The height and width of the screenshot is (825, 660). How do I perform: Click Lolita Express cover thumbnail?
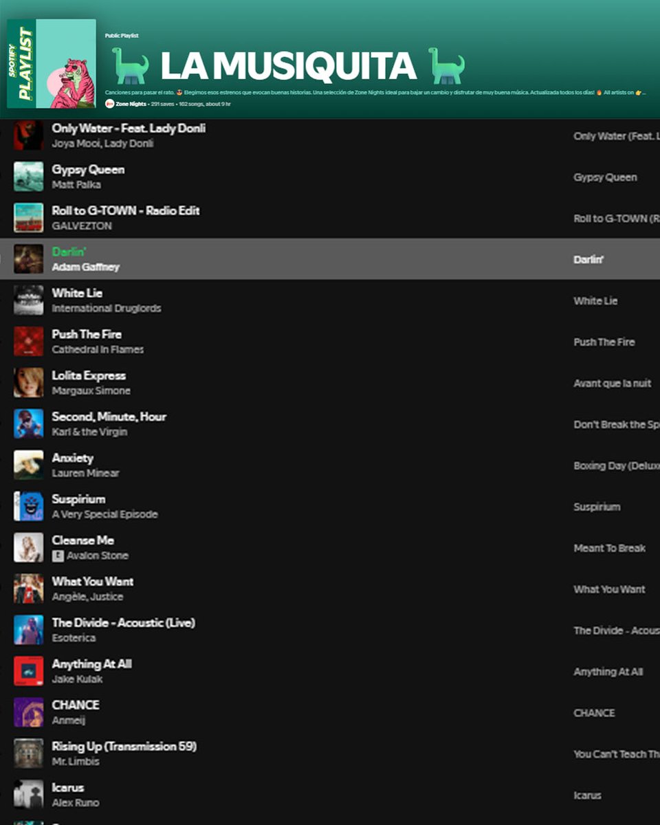pos(28,383)
